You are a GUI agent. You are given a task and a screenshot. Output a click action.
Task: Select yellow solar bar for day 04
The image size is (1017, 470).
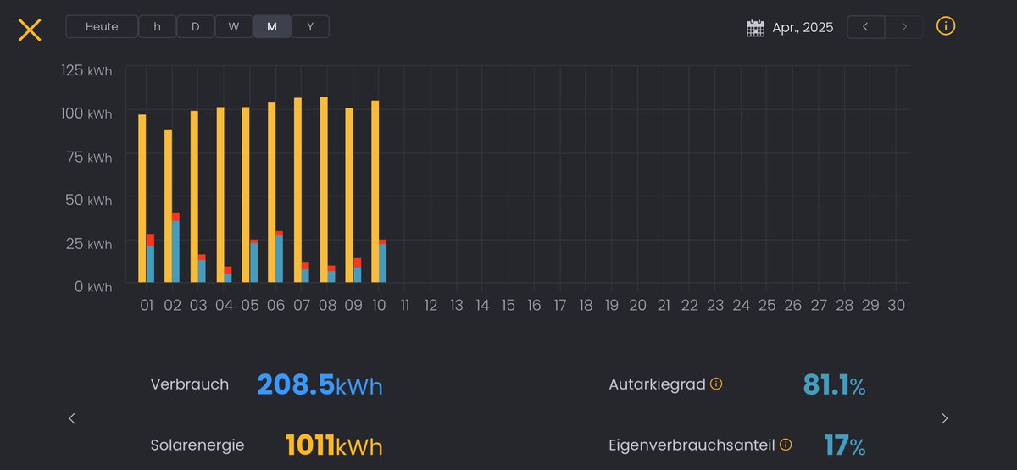[220, 195]
